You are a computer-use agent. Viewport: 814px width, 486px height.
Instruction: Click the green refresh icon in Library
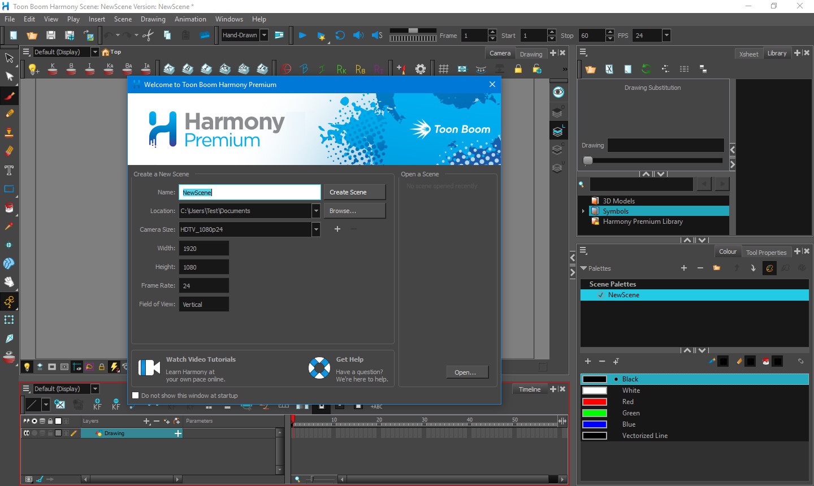click(x=646, y=69)
